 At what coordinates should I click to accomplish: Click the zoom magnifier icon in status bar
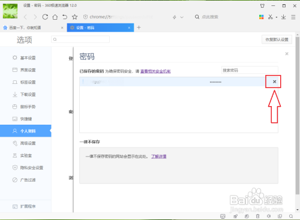coord(291,216)
